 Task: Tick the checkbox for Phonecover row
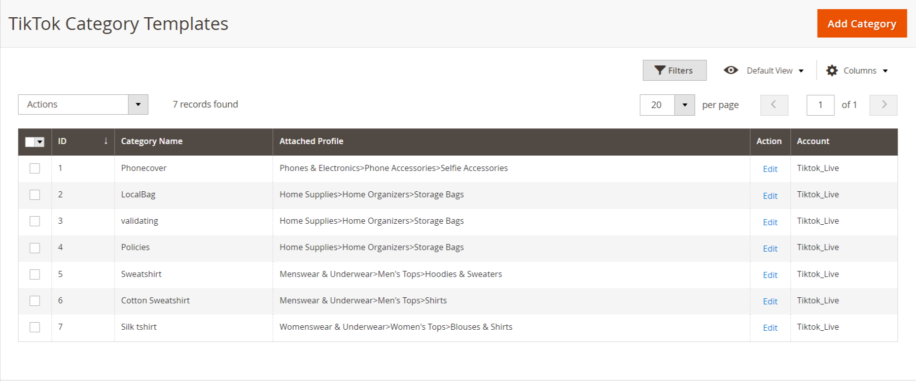(x=34, y=168)
